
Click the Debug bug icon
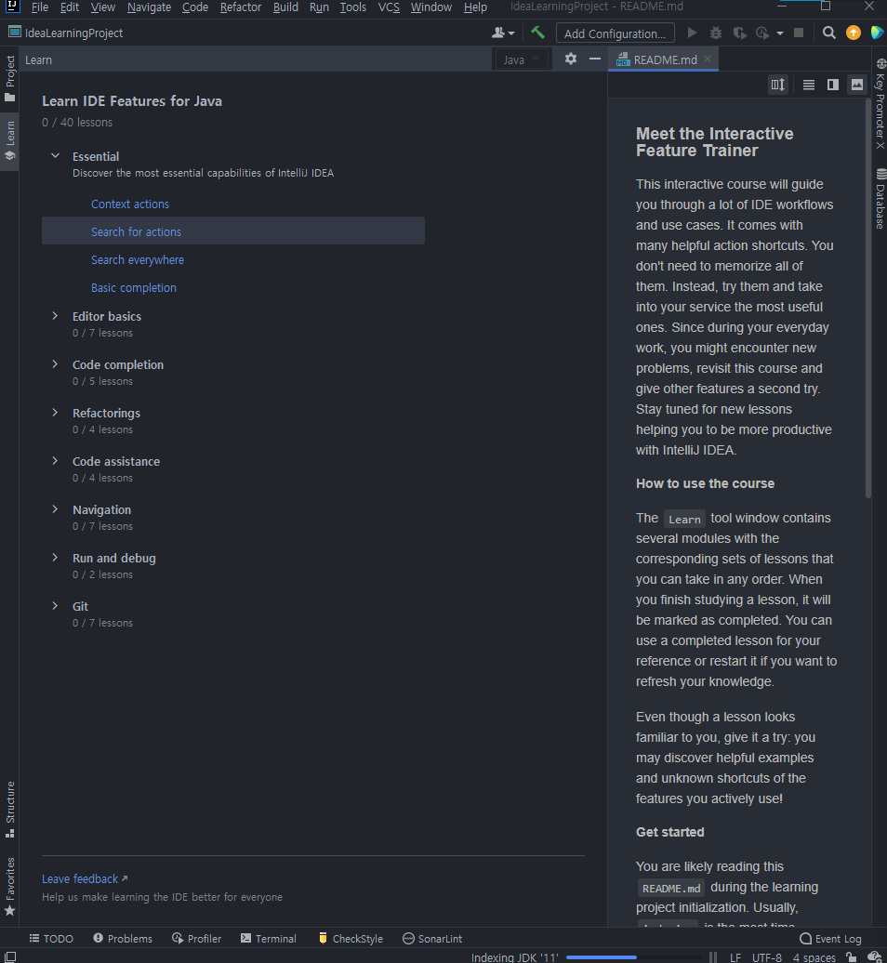click(x=716, y=33)
